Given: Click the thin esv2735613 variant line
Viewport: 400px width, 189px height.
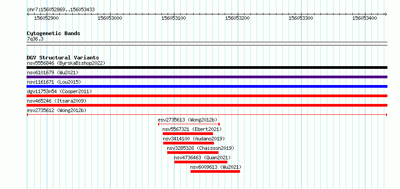Looking at the screenshot, I should (x=189, y=124).
